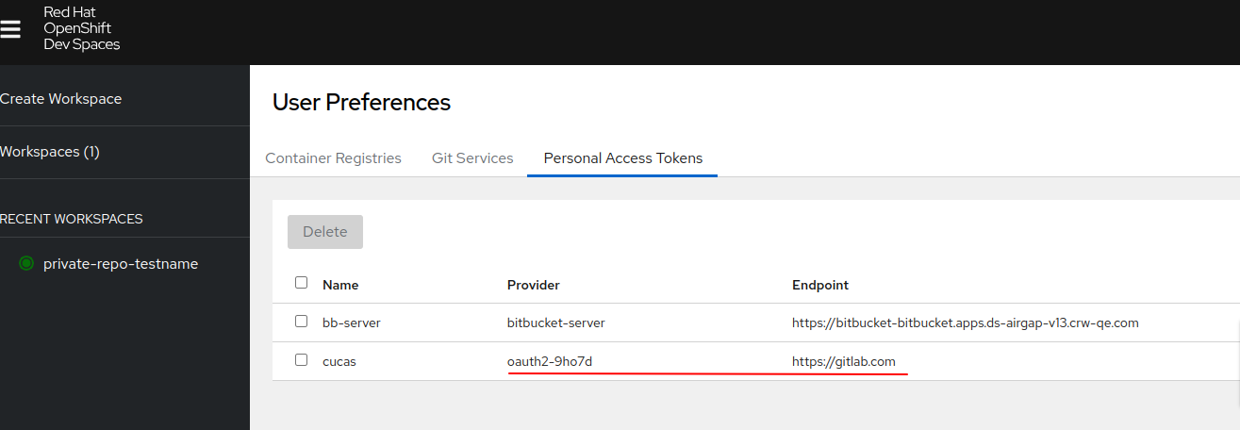This screenshot has width=1240, height=430.
Task: Click the green running status icon
Action: click(26, 264)
